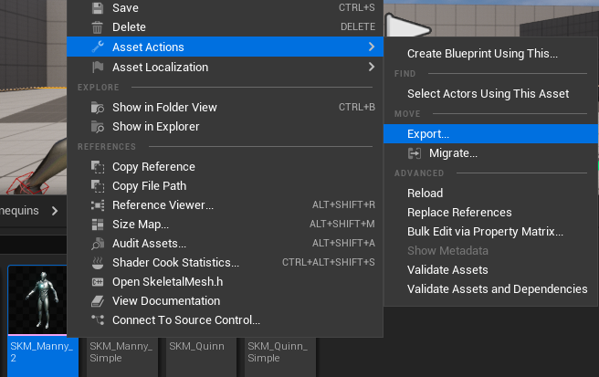Image resolution: width=599 pixels, height=377 pixels.
Task: Click the Delete trash can icon
Action: 98,27
